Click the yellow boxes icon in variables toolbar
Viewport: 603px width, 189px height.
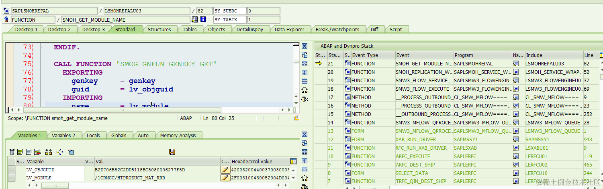(49, 152)
